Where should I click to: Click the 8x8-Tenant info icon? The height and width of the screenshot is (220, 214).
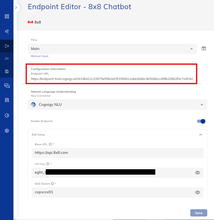(x=52, y=184)
